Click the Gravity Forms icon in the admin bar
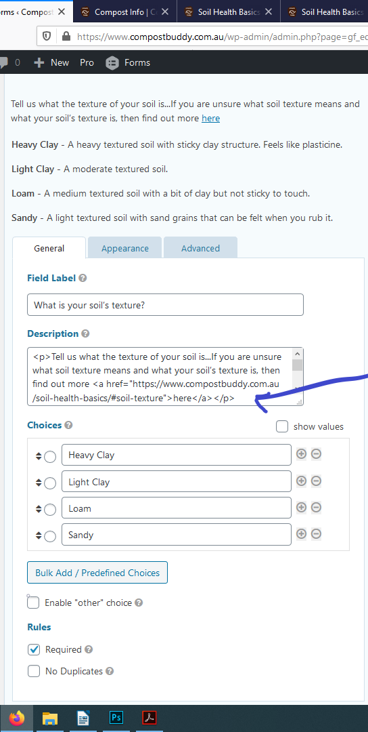This screenshot has width=368, height=732. [112, 62]
